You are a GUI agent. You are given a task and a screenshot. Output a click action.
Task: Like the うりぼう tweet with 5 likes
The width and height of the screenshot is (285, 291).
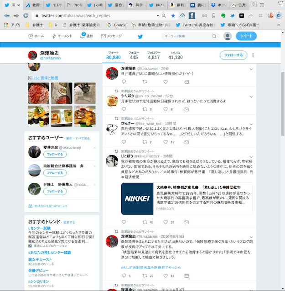(166, 109)
